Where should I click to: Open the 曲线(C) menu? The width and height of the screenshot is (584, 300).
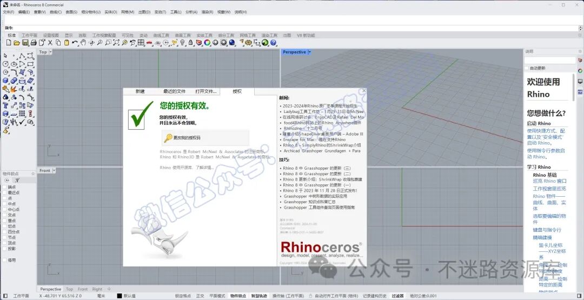tap(56, 12)
